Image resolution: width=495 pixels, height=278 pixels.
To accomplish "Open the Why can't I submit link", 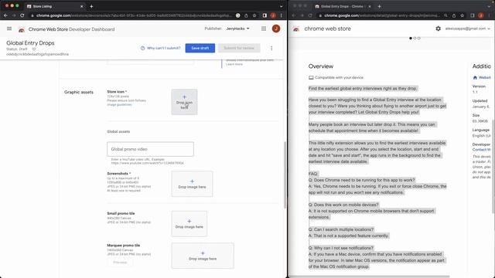I will [164, 48].
